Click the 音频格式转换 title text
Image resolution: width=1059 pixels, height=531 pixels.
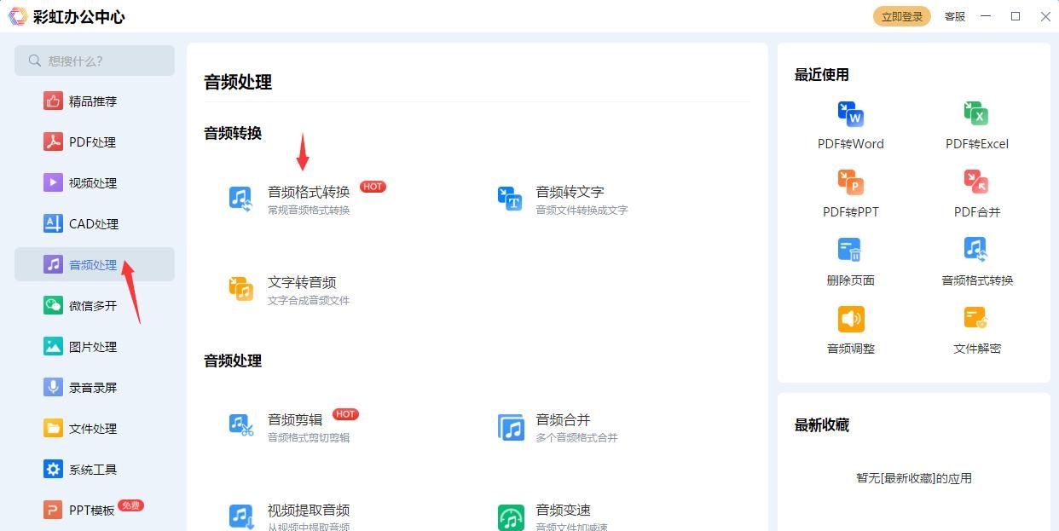309,192
